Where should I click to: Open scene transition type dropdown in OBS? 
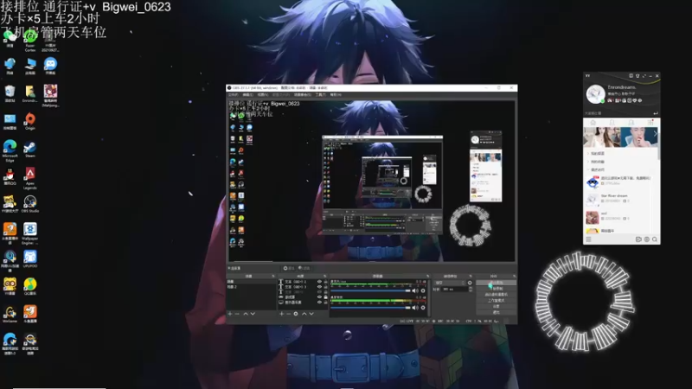(x=450, y=283)
